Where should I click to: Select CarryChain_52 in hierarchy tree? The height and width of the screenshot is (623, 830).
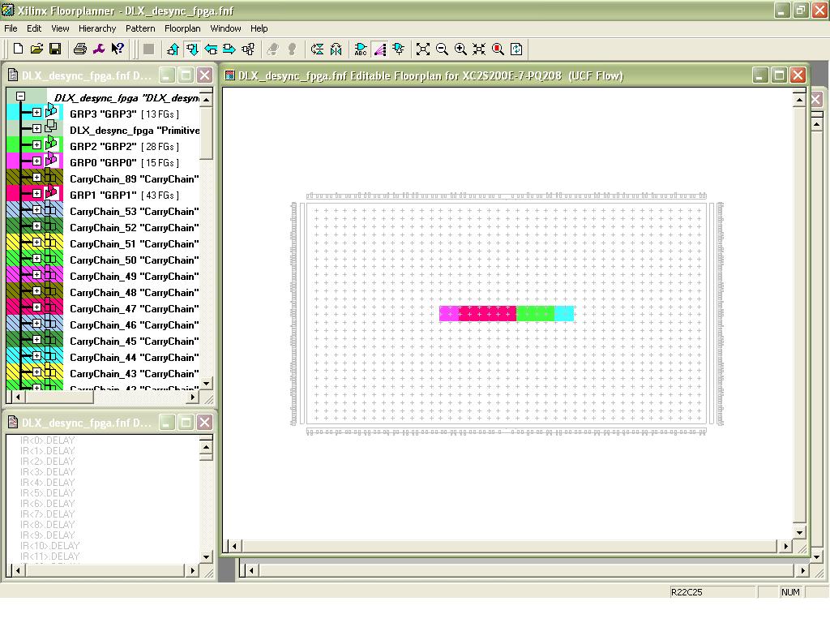pyautogui.click(x=135, y=228)
